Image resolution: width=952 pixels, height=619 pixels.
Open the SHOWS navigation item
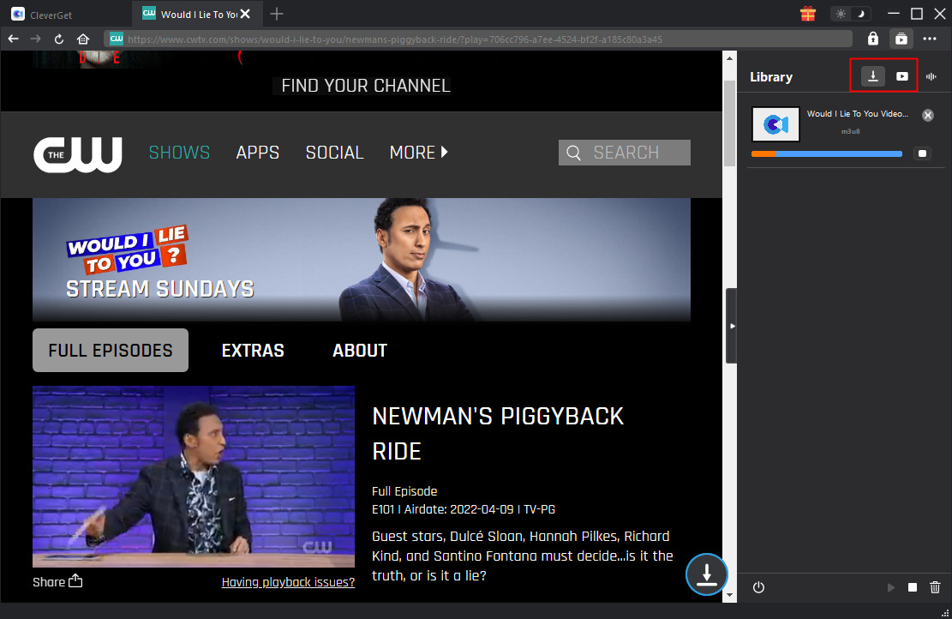179,153
